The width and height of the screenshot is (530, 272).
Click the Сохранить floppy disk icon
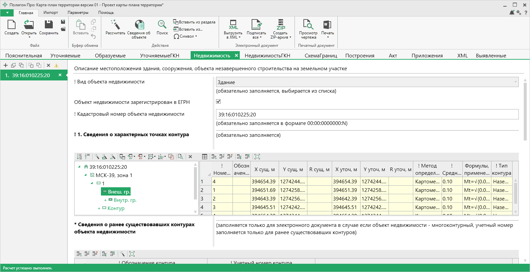tap(49, 25)
